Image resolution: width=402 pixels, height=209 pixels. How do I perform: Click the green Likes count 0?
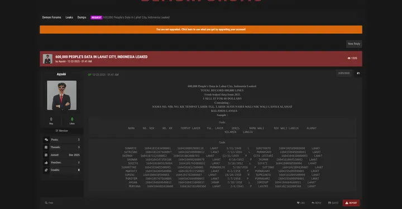72,119
